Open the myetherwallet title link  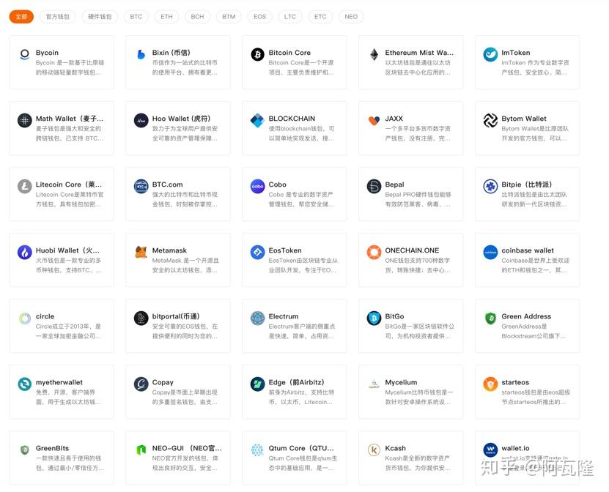59,383
